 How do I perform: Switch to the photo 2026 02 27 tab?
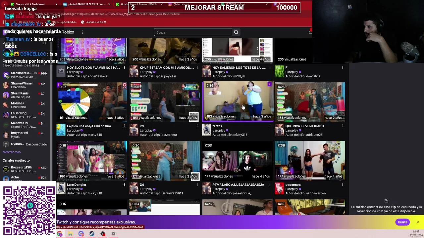[87, 4]
